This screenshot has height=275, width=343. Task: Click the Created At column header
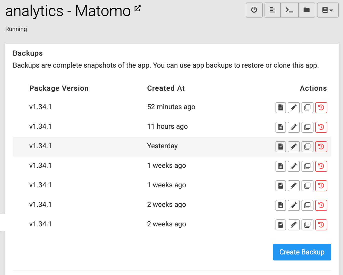tap(166, 88)
